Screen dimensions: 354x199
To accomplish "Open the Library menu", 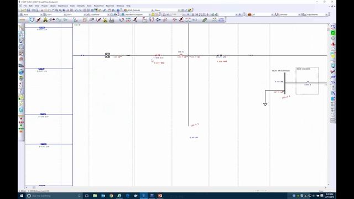I will [x=53, y=6].
